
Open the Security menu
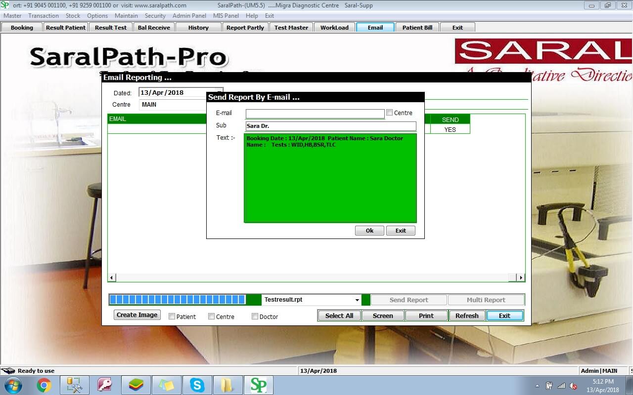(155, 16)
